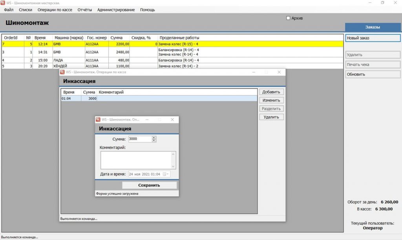Viewport: 402px width, 240px height.
Task: Click the scroll-down arrow of the Комментарий box
Action: [x=173, y=167]
